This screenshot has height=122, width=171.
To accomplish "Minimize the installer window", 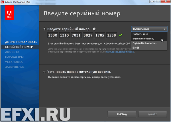I will click(x=152, y=1).
